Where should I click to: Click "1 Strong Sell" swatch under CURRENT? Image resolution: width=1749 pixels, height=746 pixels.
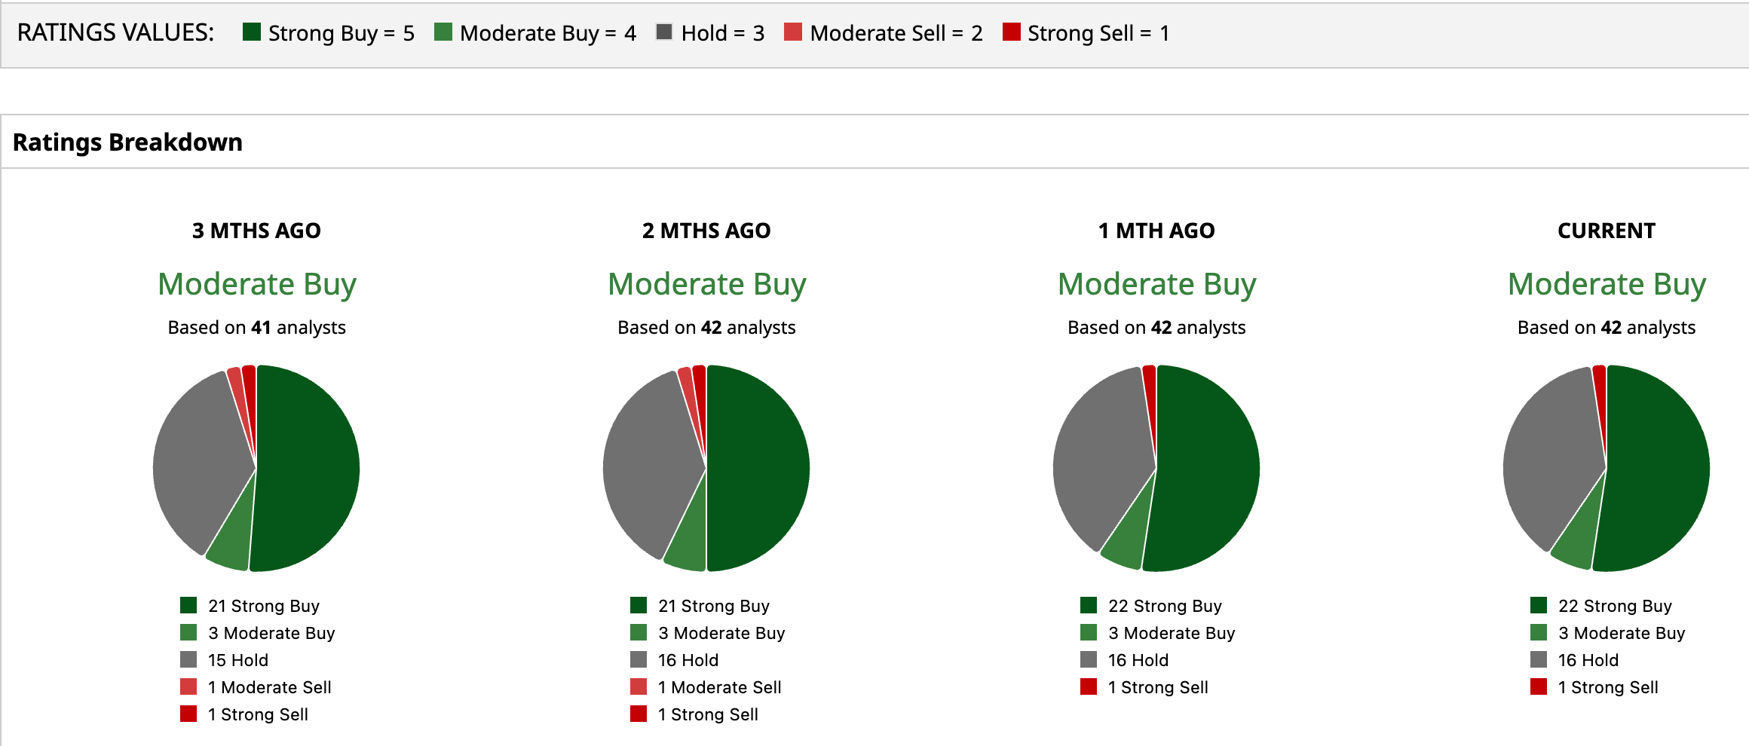coord(1539,687)
